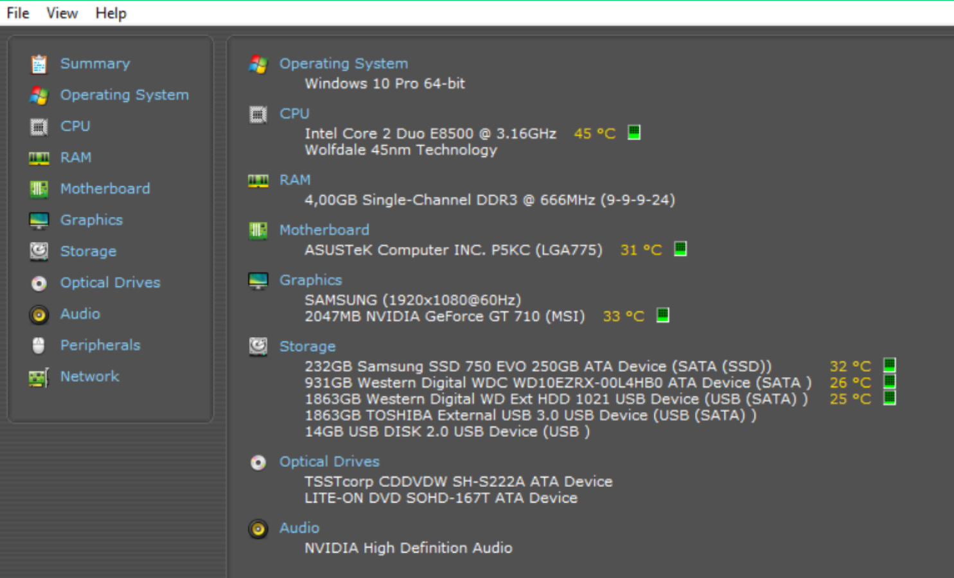Open the Operating System heading in main panel
954x578 pixels.
point(344,64)
